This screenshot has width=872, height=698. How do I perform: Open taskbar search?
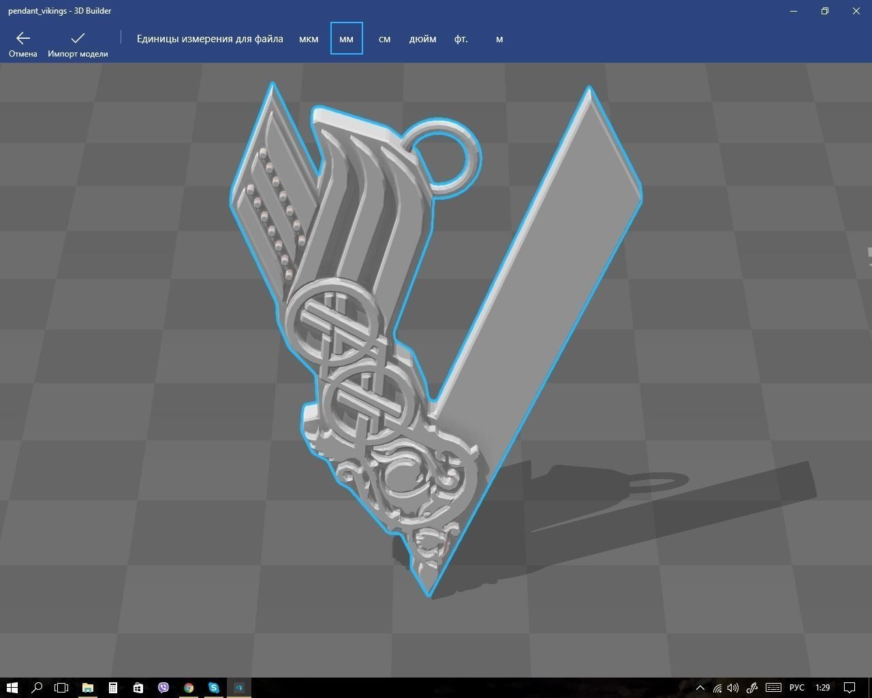pyautogui.click(x=37, y=687)
